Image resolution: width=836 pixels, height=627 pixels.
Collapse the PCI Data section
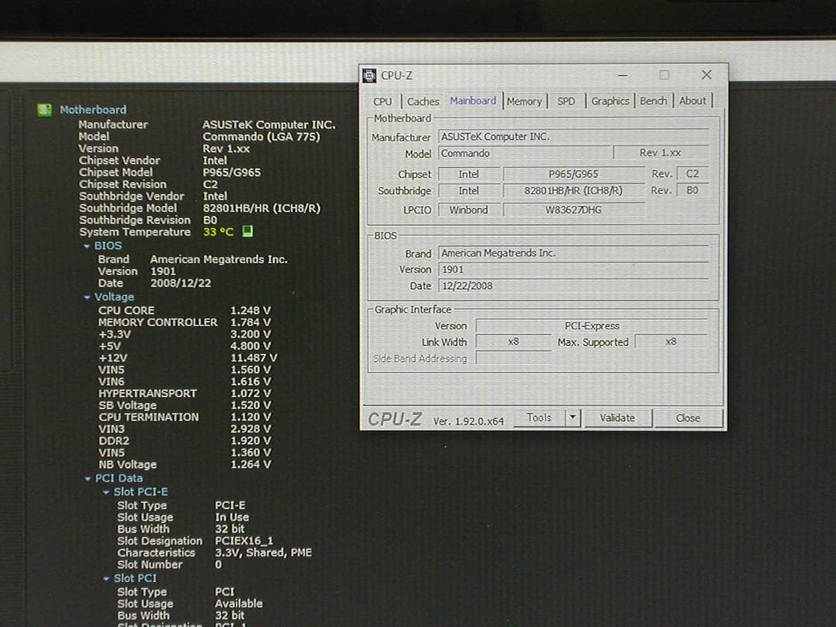pos(87,478)
